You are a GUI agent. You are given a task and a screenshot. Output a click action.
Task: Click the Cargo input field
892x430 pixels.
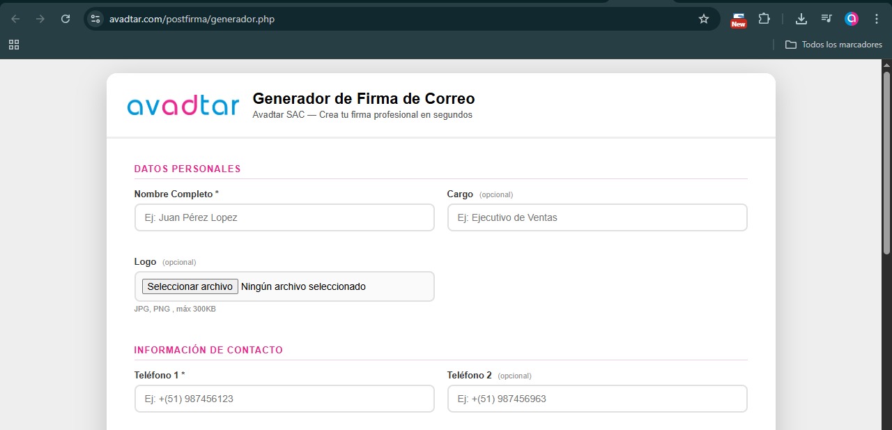point(597,217)
